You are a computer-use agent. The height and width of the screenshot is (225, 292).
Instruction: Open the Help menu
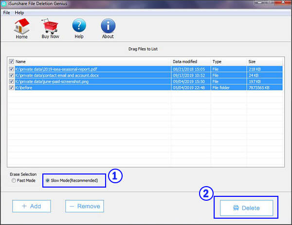click(19, 13)
